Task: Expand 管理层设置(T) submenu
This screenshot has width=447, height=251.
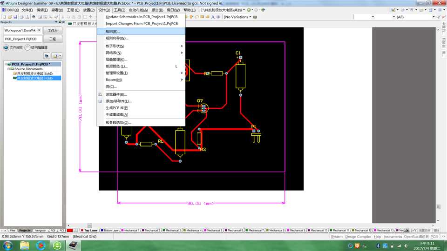Action: tap(141, 73)
